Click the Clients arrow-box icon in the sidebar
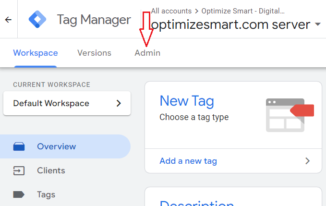Image resolution: width=326 pixels, height=206 pixels. 19,170
